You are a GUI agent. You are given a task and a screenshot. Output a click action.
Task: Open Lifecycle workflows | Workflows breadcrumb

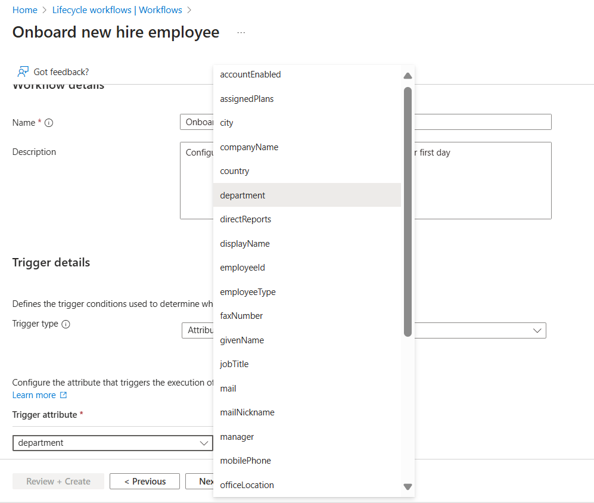[117, 10]
